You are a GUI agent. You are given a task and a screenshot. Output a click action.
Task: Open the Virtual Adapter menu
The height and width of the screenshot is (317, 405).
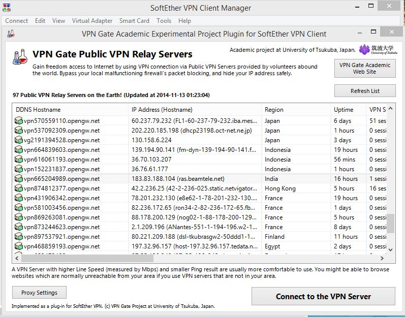tap(92, 21)
